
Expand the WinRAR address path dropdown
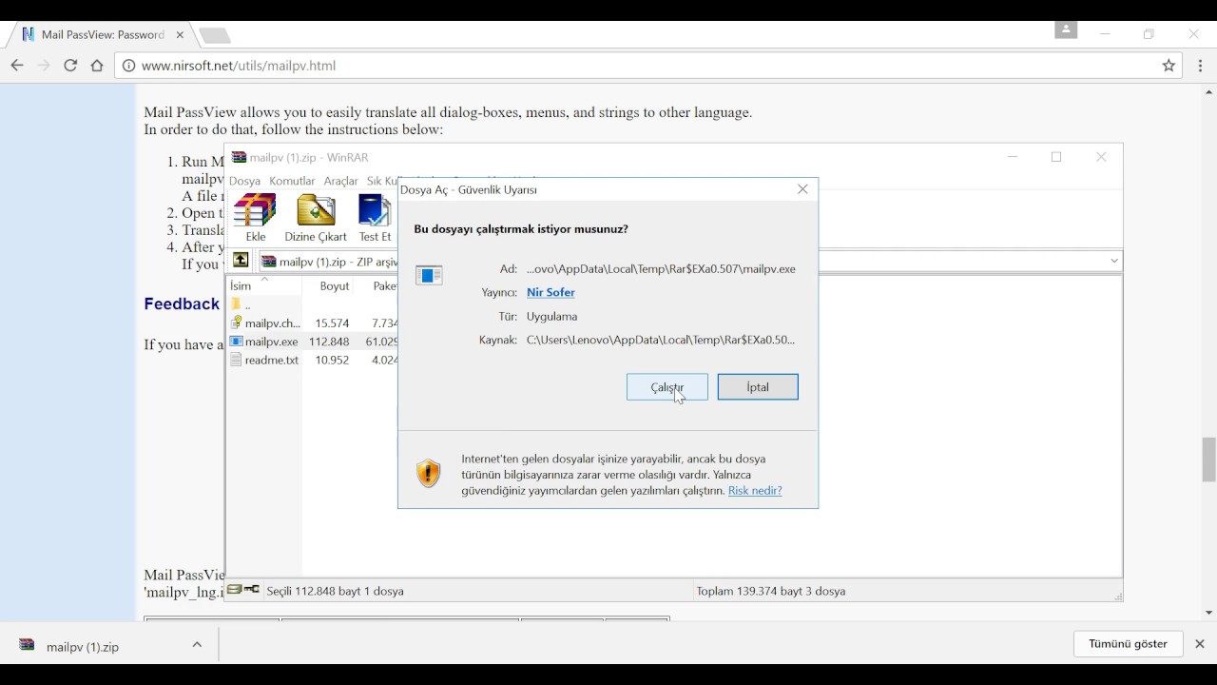[1114, 261]
